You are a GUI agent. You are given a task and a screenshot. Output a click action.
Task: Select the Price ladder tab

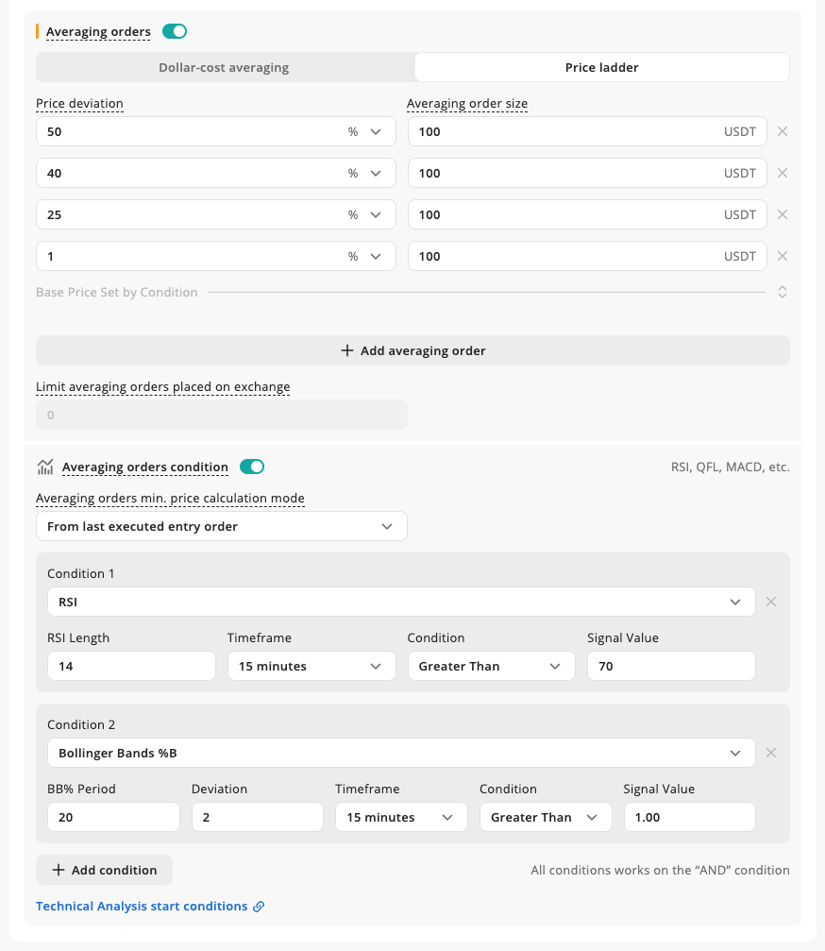(x=602, y=67)
